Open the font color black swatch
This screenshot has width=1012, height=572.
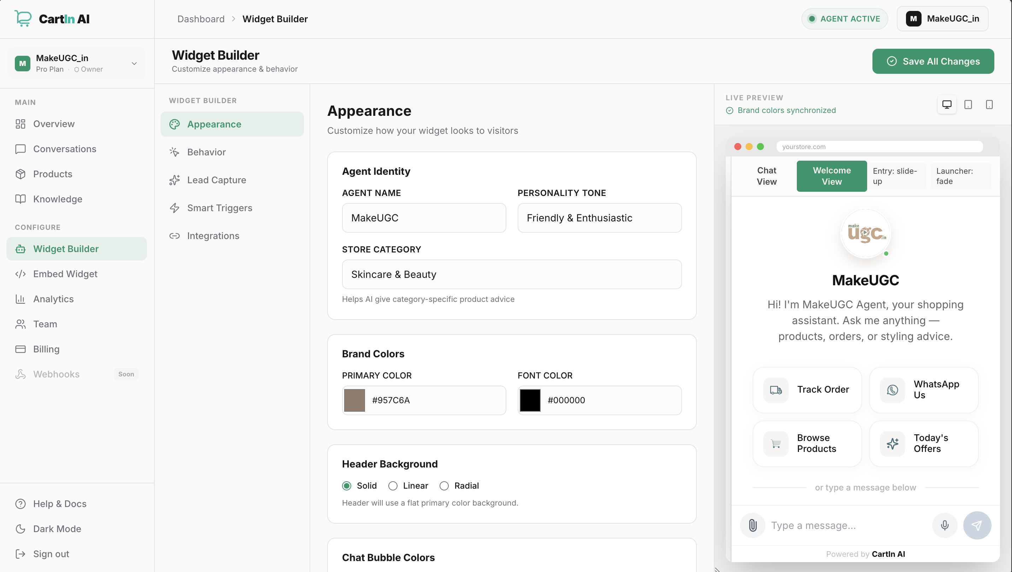click(x=530, y=400)
